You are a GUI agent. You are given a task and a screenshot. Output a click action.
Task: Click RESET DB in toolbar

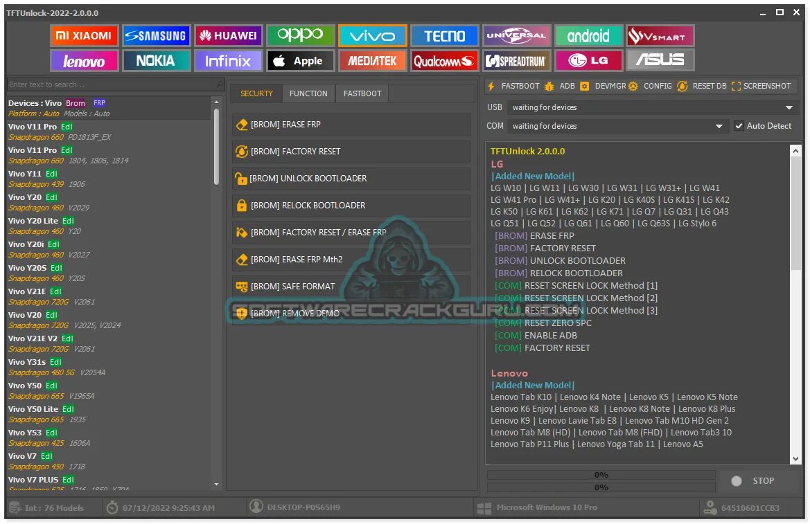tap(702, 87)
